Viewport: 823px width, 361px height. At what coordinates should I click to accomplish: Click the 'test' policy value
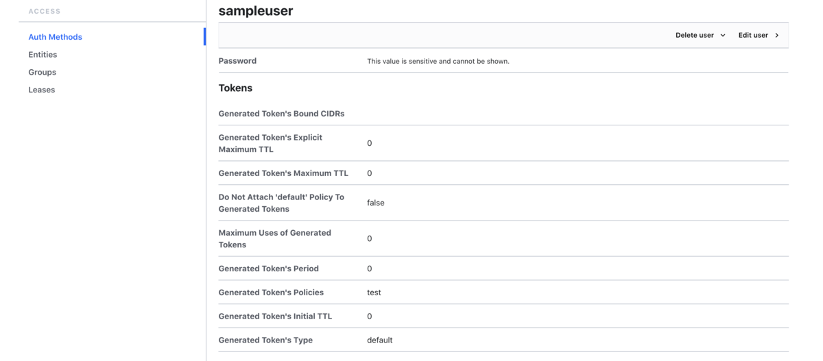374,292
